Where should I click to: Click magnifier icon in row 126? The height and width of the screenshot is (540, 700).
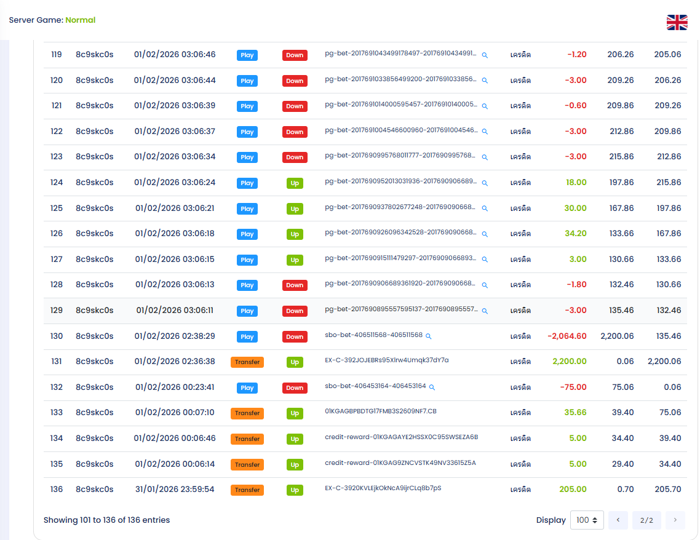pos(485,234)
